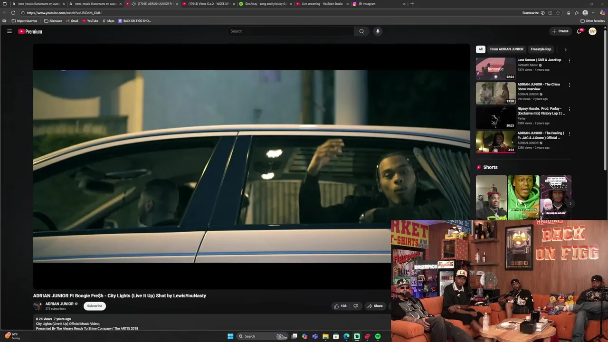This screenshot has width=608, height=342.
Task: Launch Copilot from the taskbar
Action: [304, 336]
